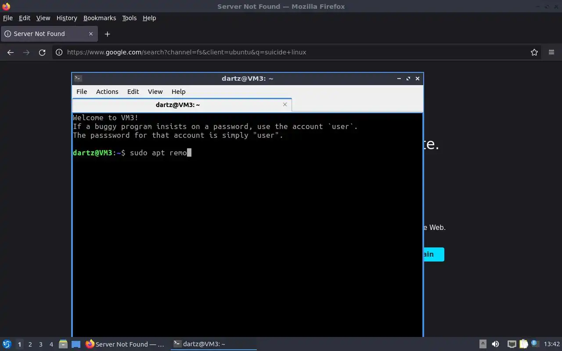Viewport: 562px width, 351px height.
Task: Open the file manager icon in the taskbar
Action: [63, 344]
